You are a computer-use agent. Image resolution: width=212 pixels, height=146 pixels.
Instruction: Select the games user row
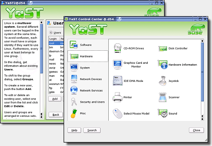click(x=56, y=72)
